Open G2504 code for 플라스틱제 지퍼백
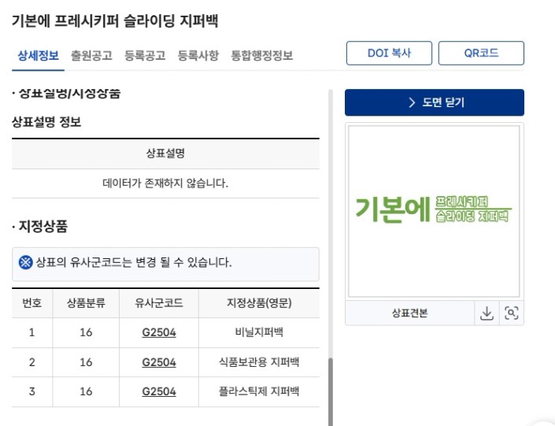The image size is (555, 426). pyautogui.click(x=159, y=391)
